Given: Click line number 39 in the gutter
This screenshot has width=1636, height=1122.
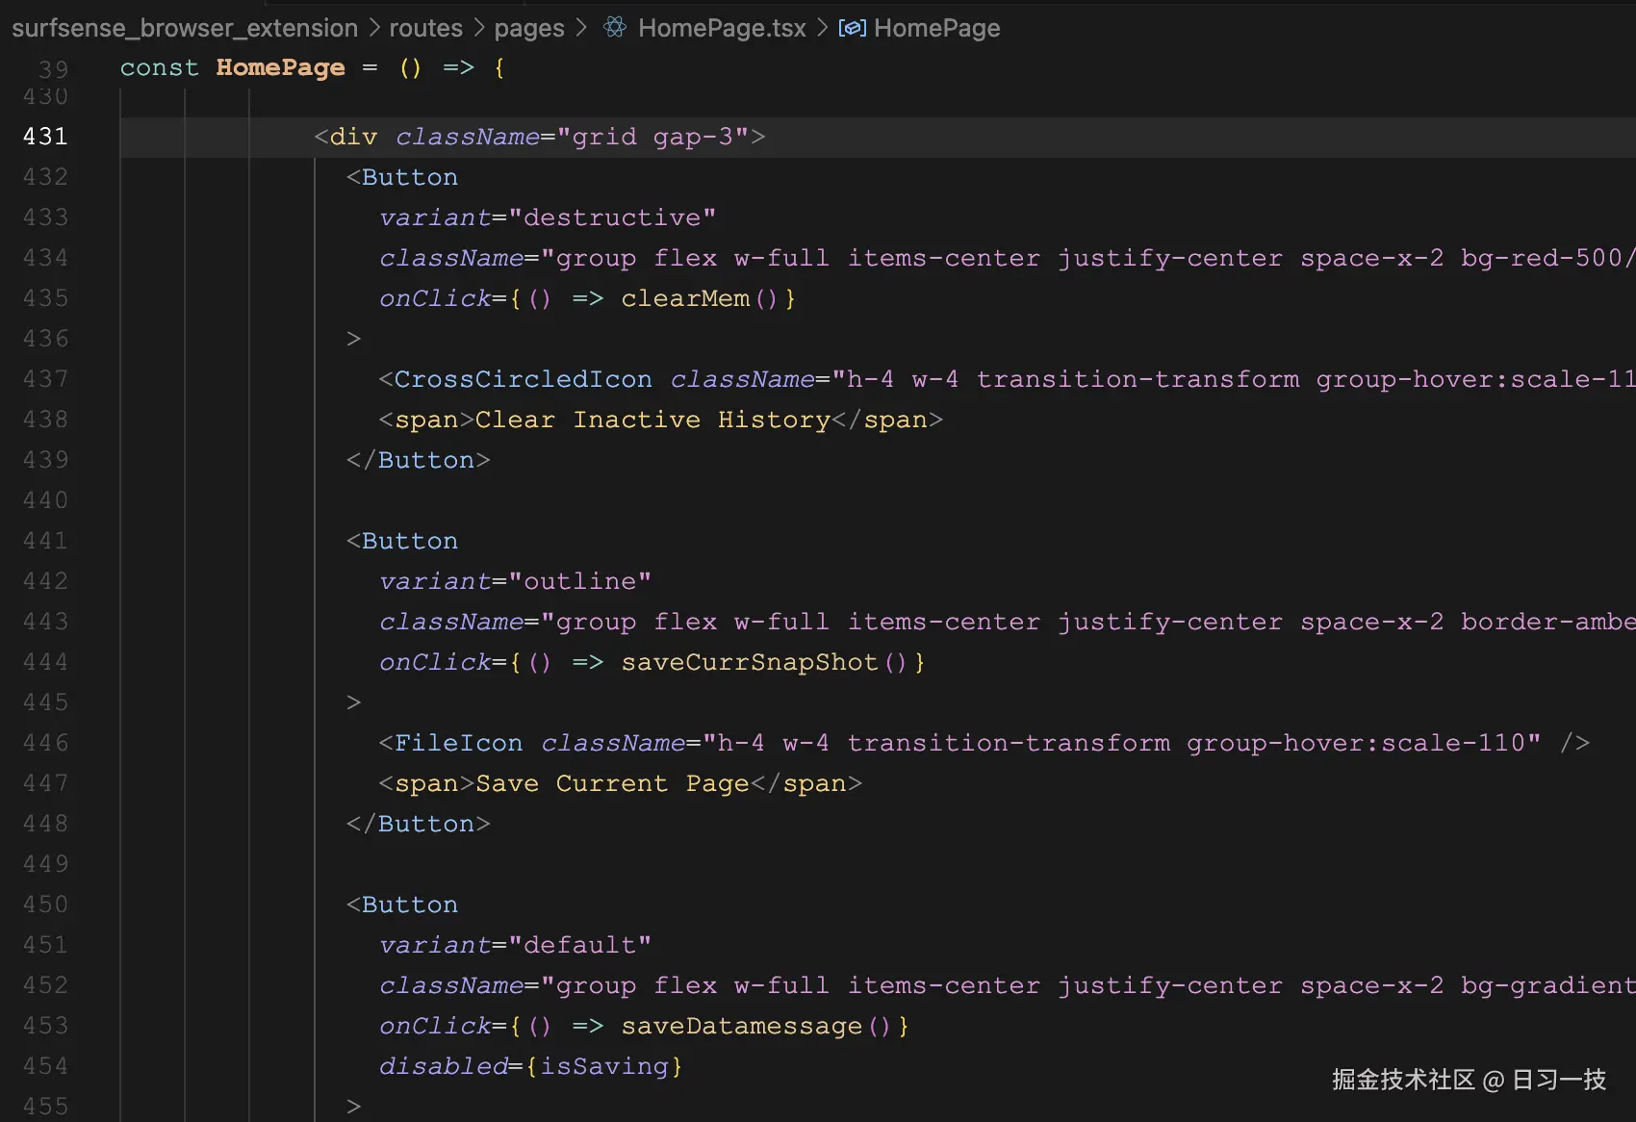Looking at the screenshot, I should [x=53, y=68].
